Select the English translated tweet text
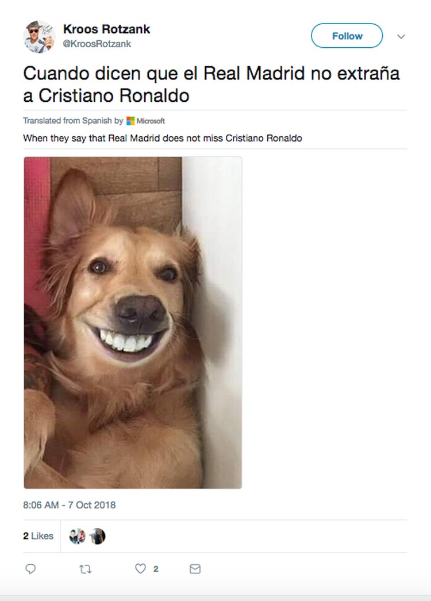Image resolution: width=431 pixels, height=601 pixels. pos(163,138)
